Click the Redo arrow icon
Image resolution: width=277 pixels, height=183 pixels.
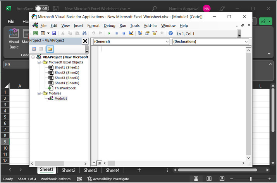pos(100,33)
